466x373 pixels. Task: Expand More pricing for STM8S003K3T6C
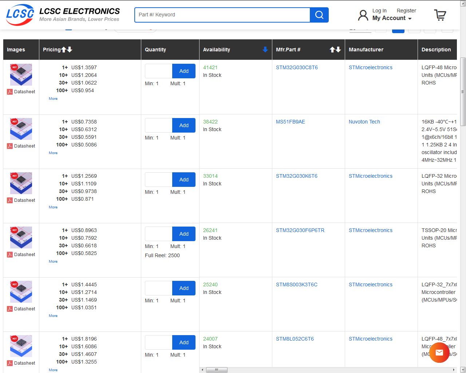(53, 316)
